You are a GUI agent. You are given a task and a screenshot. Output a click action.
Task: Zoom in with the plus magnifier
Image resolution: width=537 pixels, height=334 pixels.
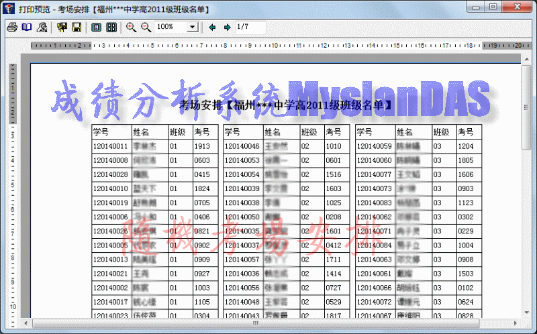click(131, 27)
